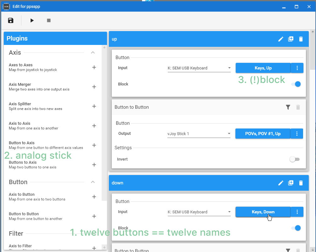Enable the Invert switch under Settings
Image resolution: width=316 pixels, height=252 pixels.
point(294,159)
